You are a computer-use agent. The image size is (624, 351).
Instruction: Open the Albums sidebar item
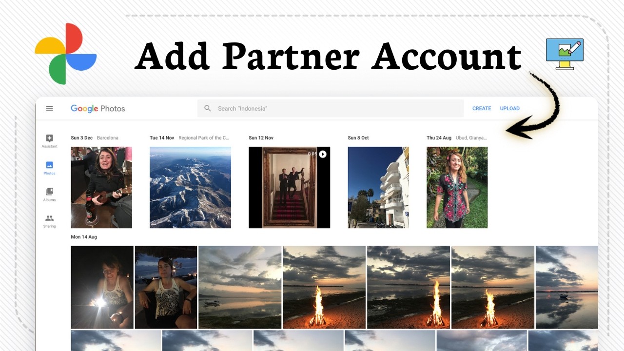click(x=49, y=195)
